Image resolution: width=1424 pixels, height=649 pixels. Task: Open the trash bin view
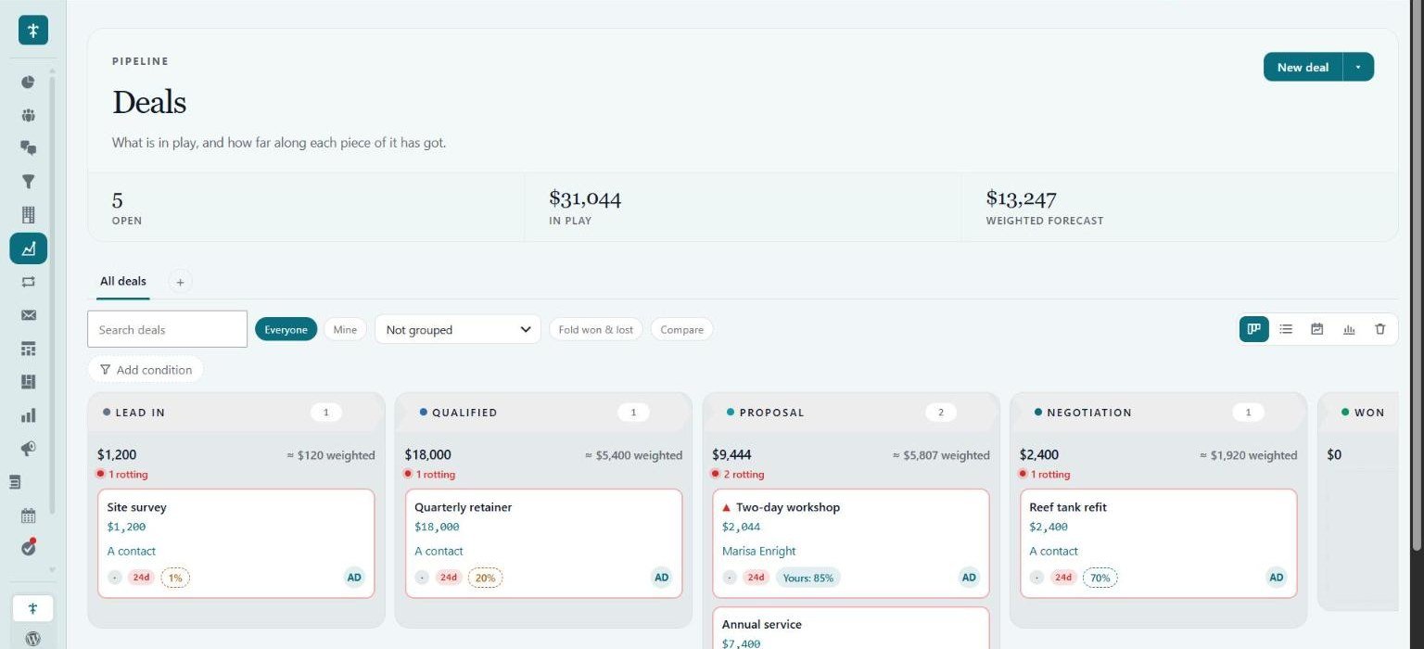click(1380, 329)
